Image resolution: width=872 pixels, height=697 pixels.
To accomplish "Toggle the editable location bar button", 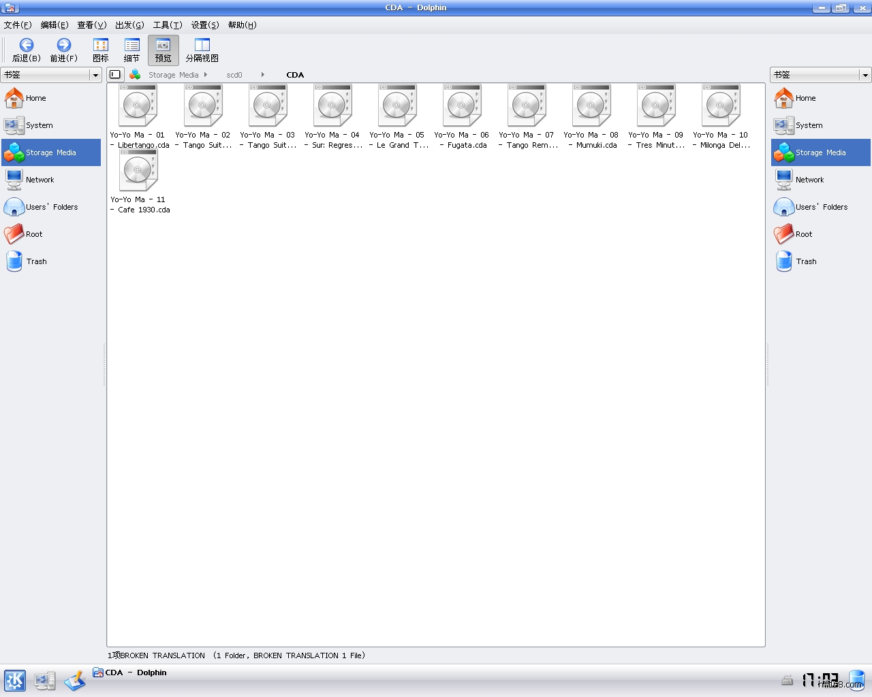I will [115, 75].
